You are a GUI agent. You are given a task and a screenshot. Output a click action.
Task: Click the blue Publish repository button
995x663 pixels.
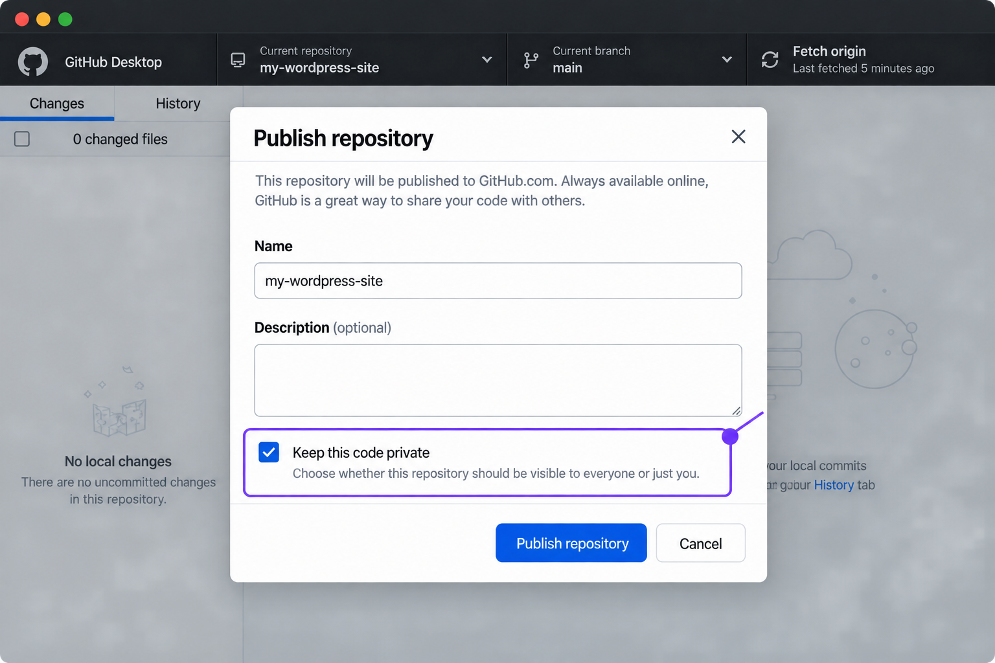coord(571,543)
